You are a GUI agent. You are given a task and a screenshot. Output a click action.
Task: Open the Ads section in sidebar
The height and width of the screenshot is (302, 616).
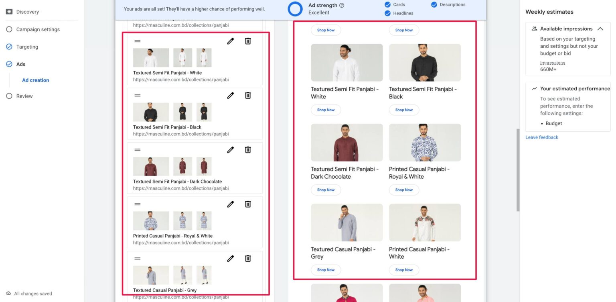coord(21,64)
